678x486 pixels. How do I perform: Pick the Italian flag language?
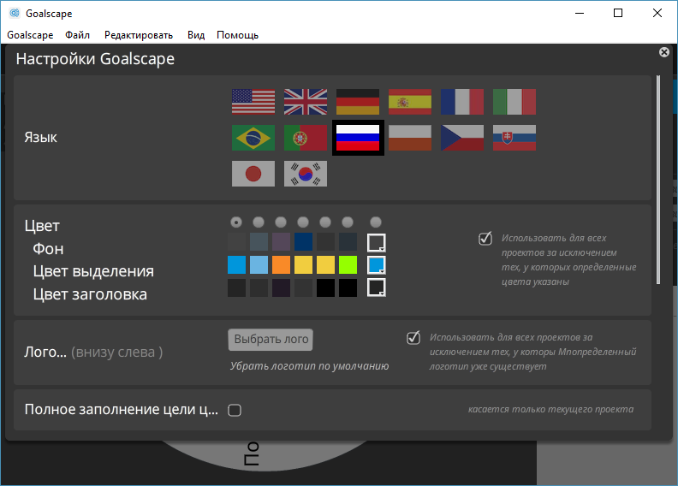coord(514,102)
